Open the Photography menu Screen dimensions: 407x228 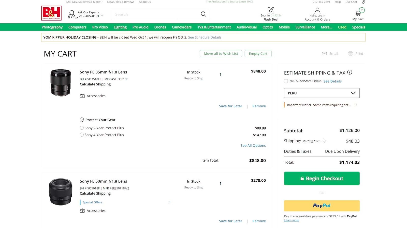[52, 27]
